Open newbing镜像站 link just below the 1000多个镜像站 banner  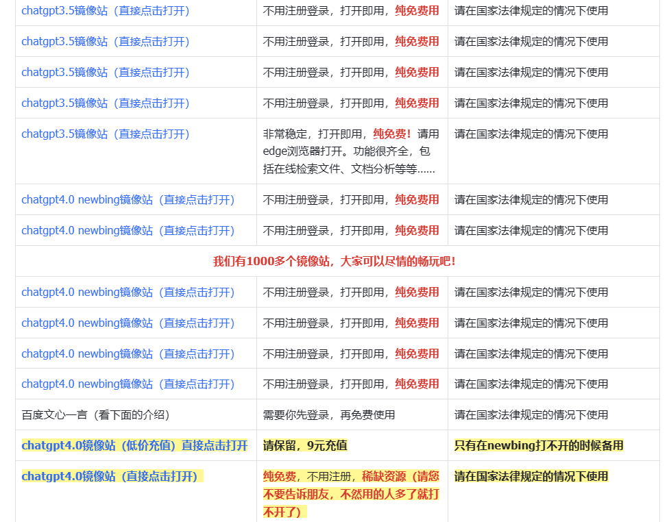(x=128, y=292)
